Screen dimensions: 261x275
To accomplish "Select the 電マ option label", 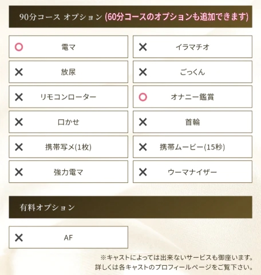I will coord(68,47).
